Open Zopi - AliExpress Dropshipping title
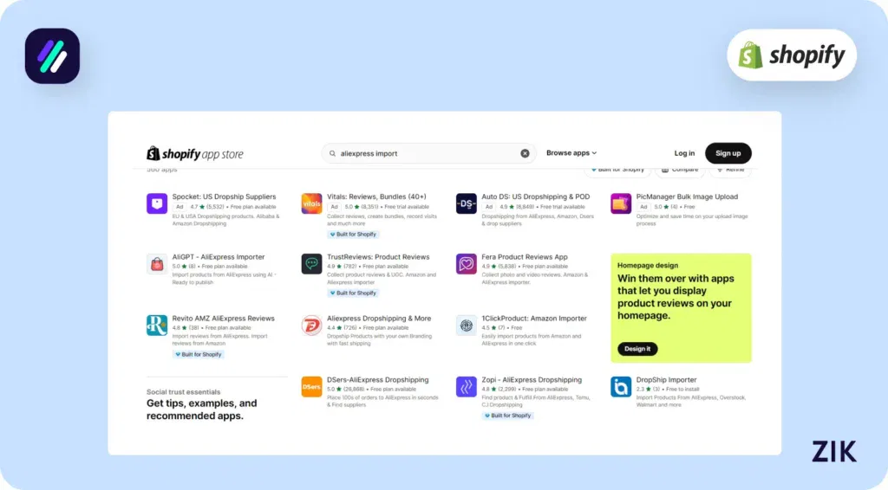 (x=532, y=380)
